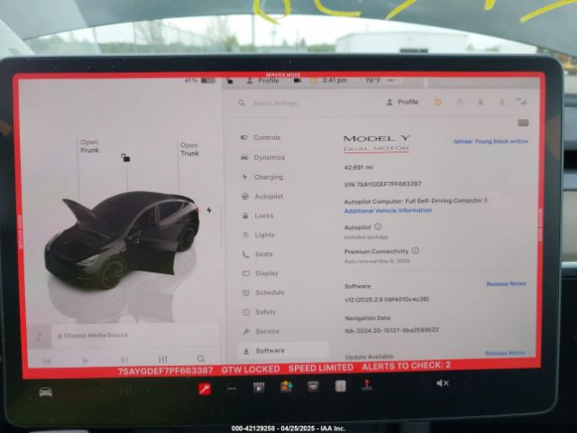
Task: Open the Toybox app icon
Action: click(x=287, y=387)
